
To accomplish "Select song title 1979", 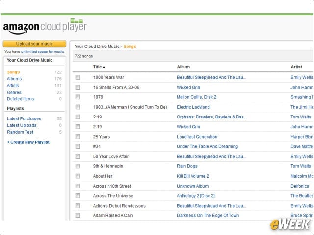I will [98, 97].
